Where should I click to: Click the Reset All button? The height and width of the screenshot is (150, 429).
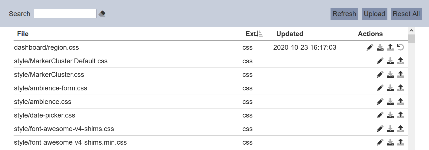[x=406, y=14]
